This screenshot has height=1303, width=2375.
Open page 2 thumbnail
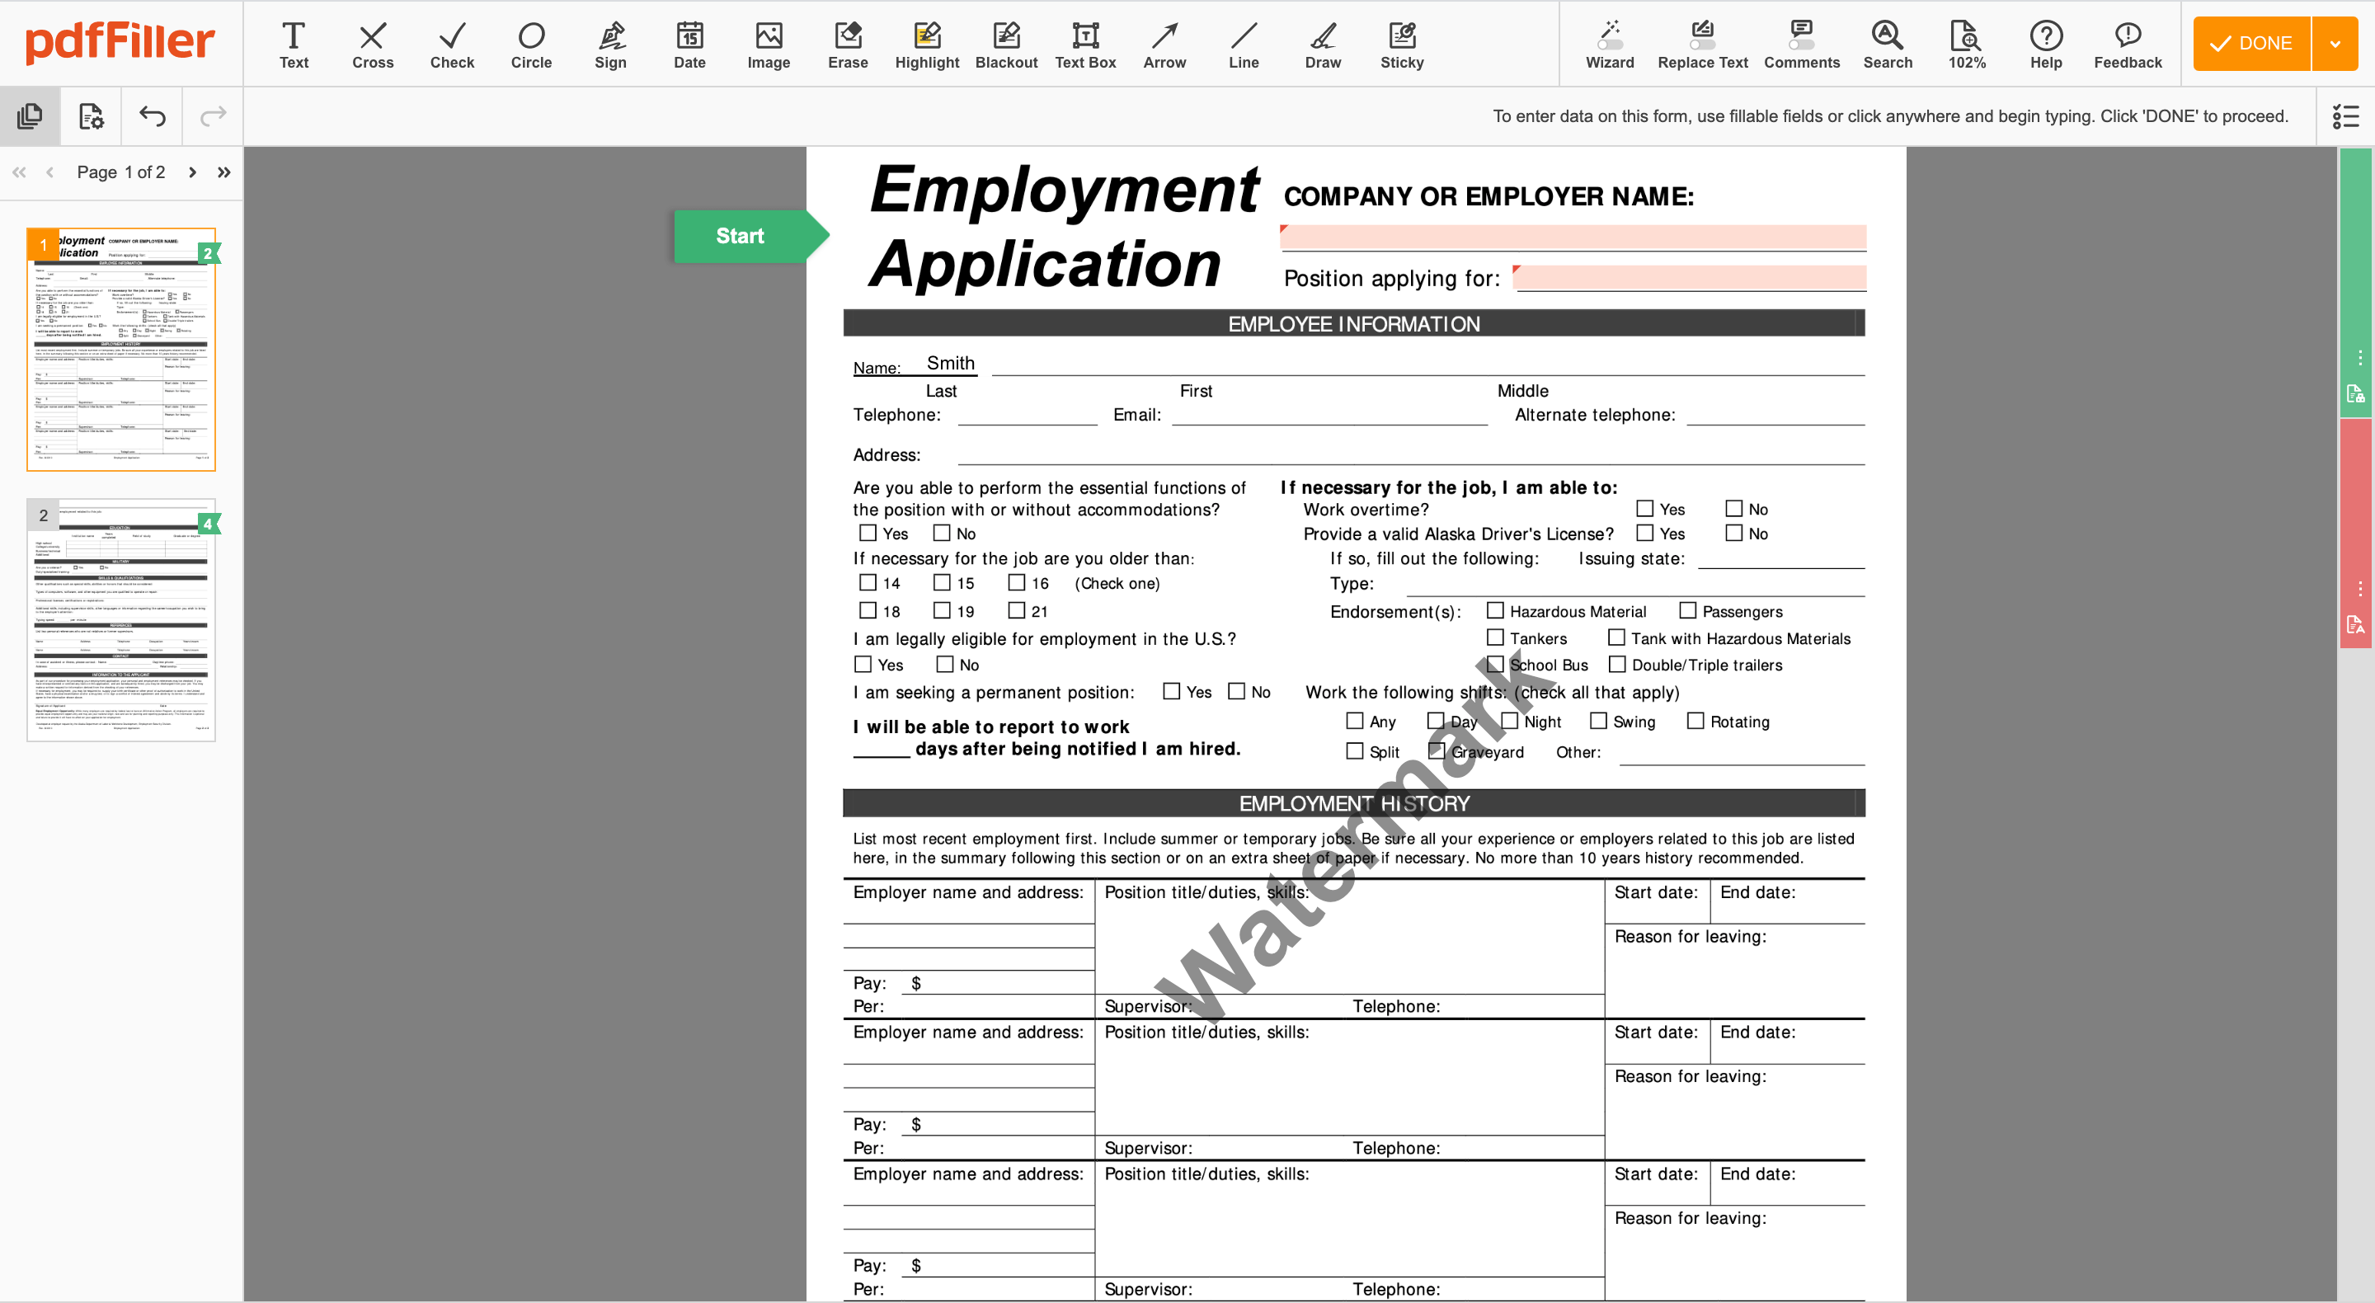(120, 619)
